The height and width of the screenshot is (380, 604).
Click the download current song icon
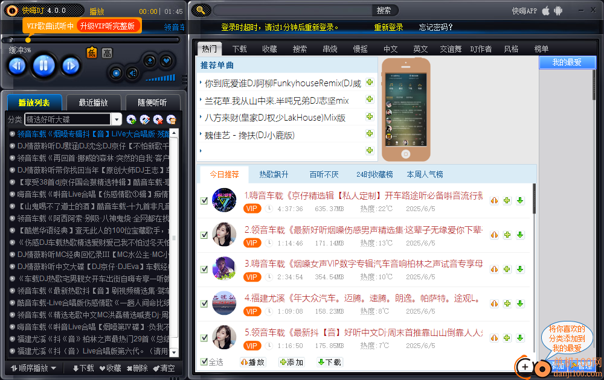click(150, 61)
